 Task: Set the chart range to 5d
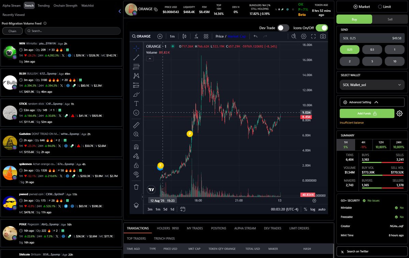[165, 209]
